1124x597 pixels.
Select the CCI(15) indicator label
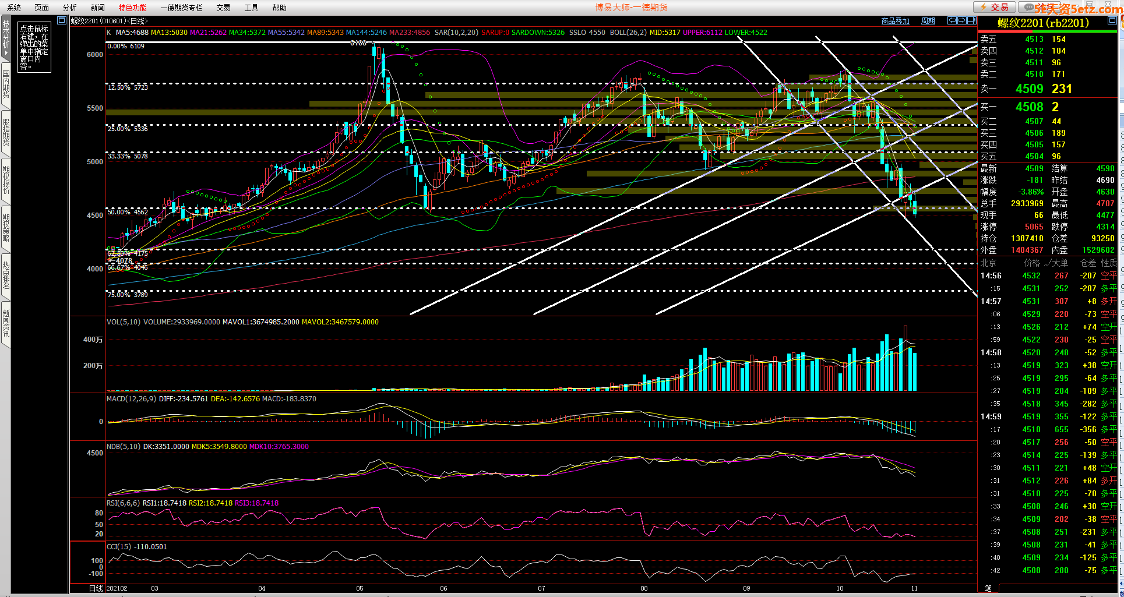pos(119,547)
